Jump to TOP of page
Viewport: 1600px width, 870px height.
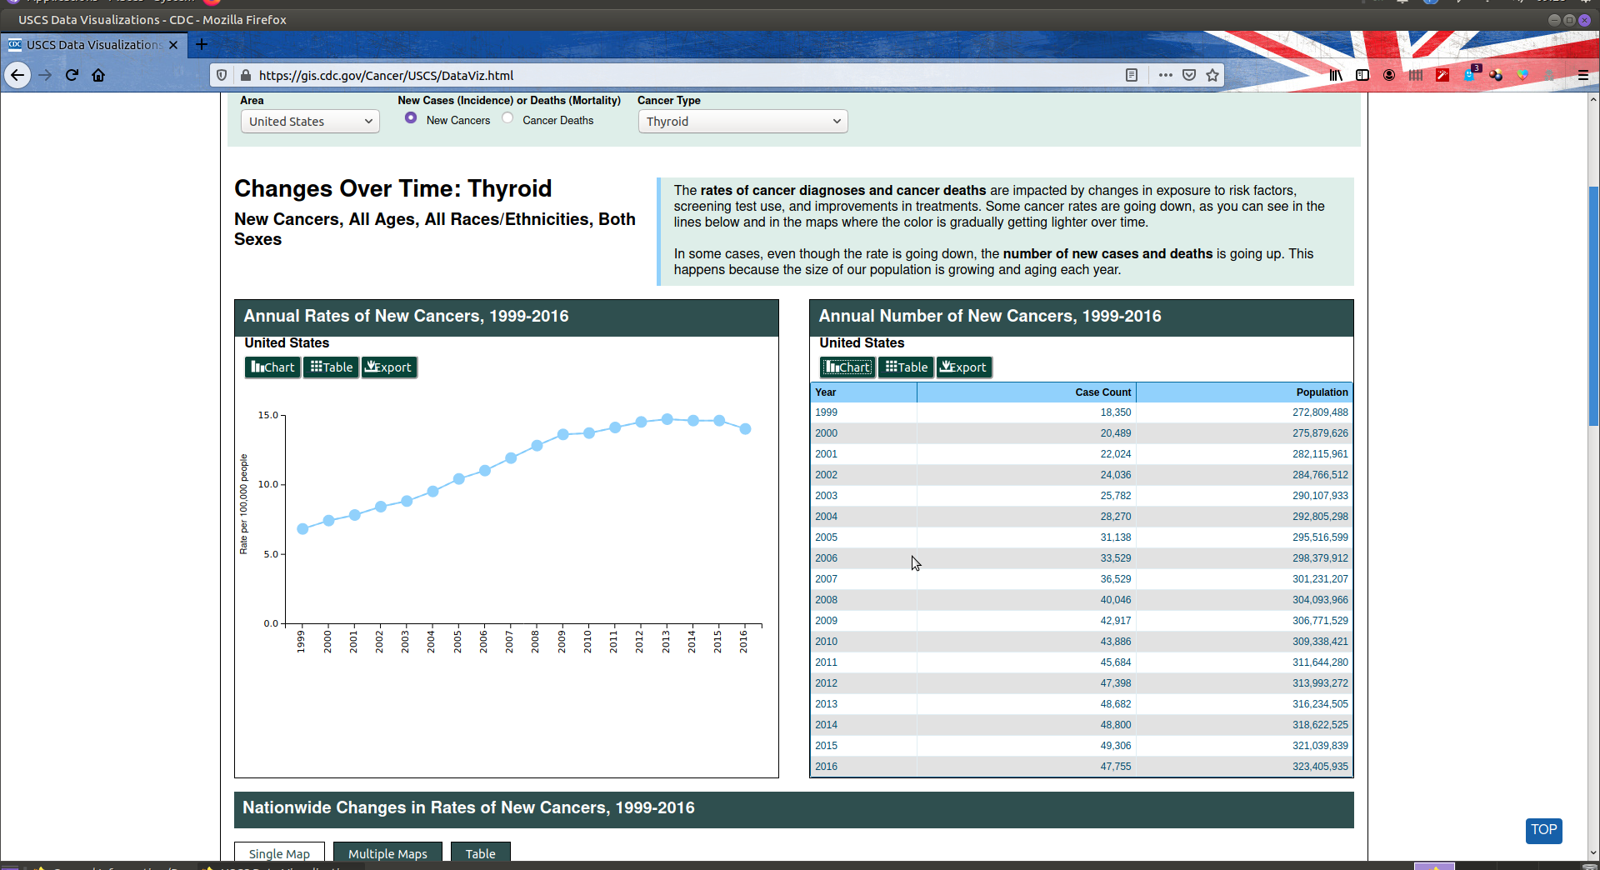(1543, 830)
